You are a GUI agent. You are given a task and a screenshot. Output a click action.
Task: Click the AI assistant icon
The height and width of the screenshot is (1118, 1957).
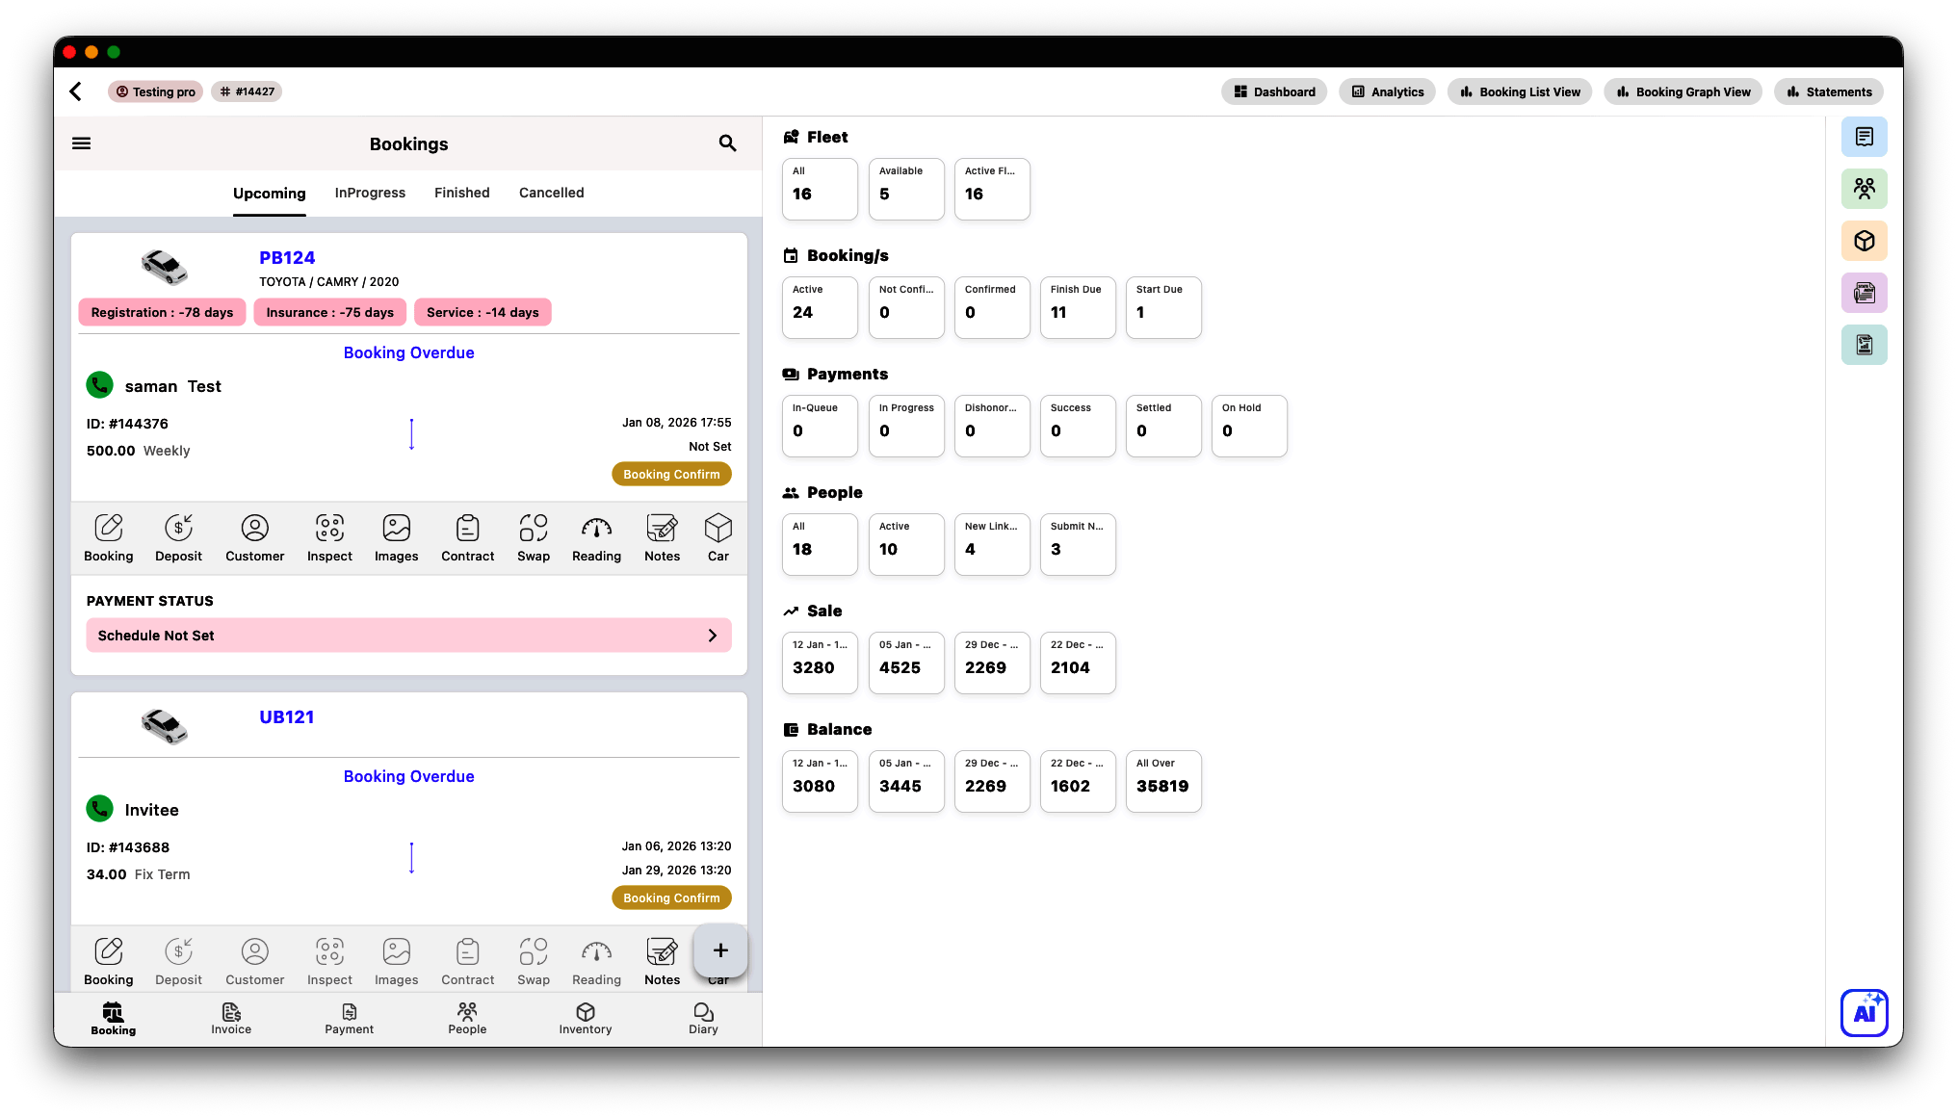coord(1864,1012)
